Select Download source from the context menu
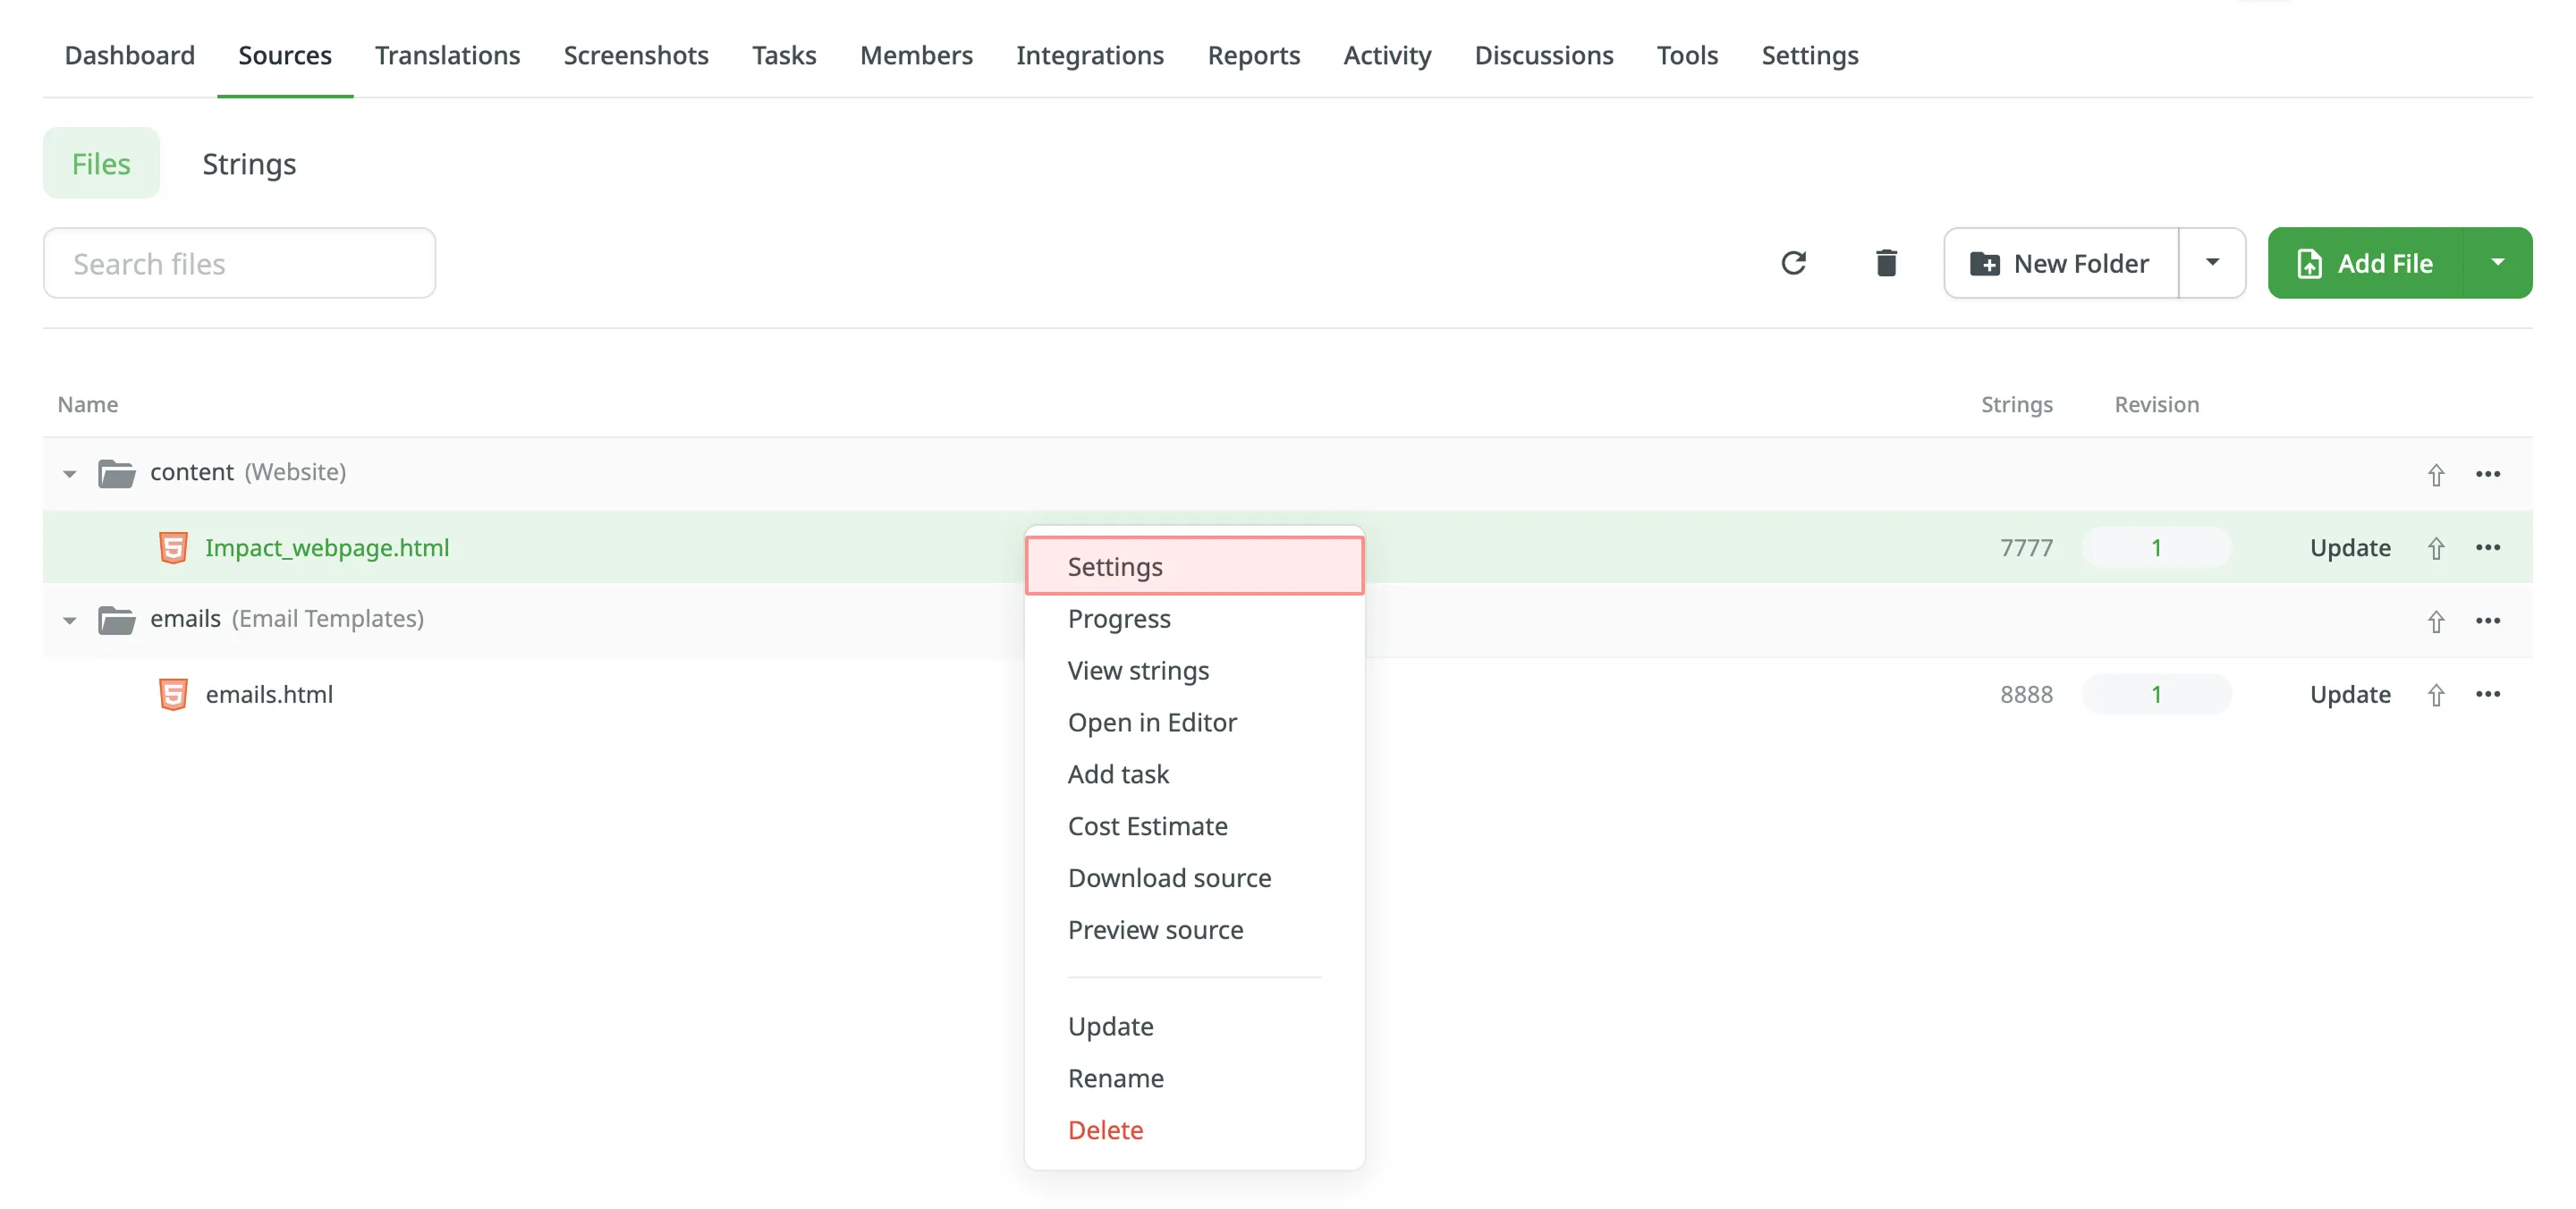This screenshot has width=2576, height=1209. click(1170, 877)
